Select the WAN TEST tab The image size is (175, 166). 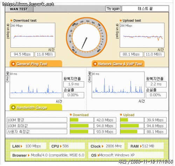tap(19, 9)
